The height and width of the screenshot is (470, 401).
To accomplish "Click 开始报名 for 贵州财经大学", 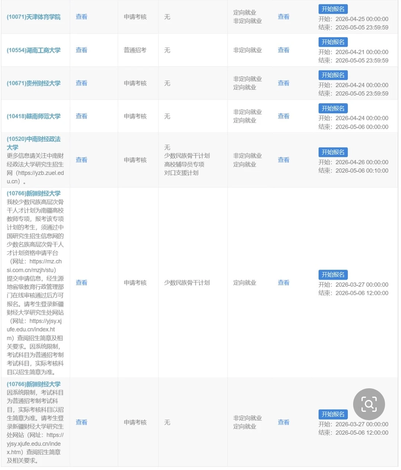I will click(333, 75).
